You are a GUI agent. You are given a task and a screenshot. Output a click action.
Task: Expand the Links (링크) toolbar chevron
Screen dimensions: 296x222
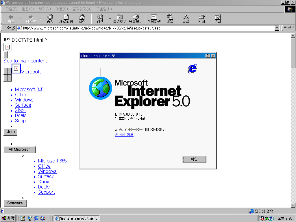[x=293, y=27]
